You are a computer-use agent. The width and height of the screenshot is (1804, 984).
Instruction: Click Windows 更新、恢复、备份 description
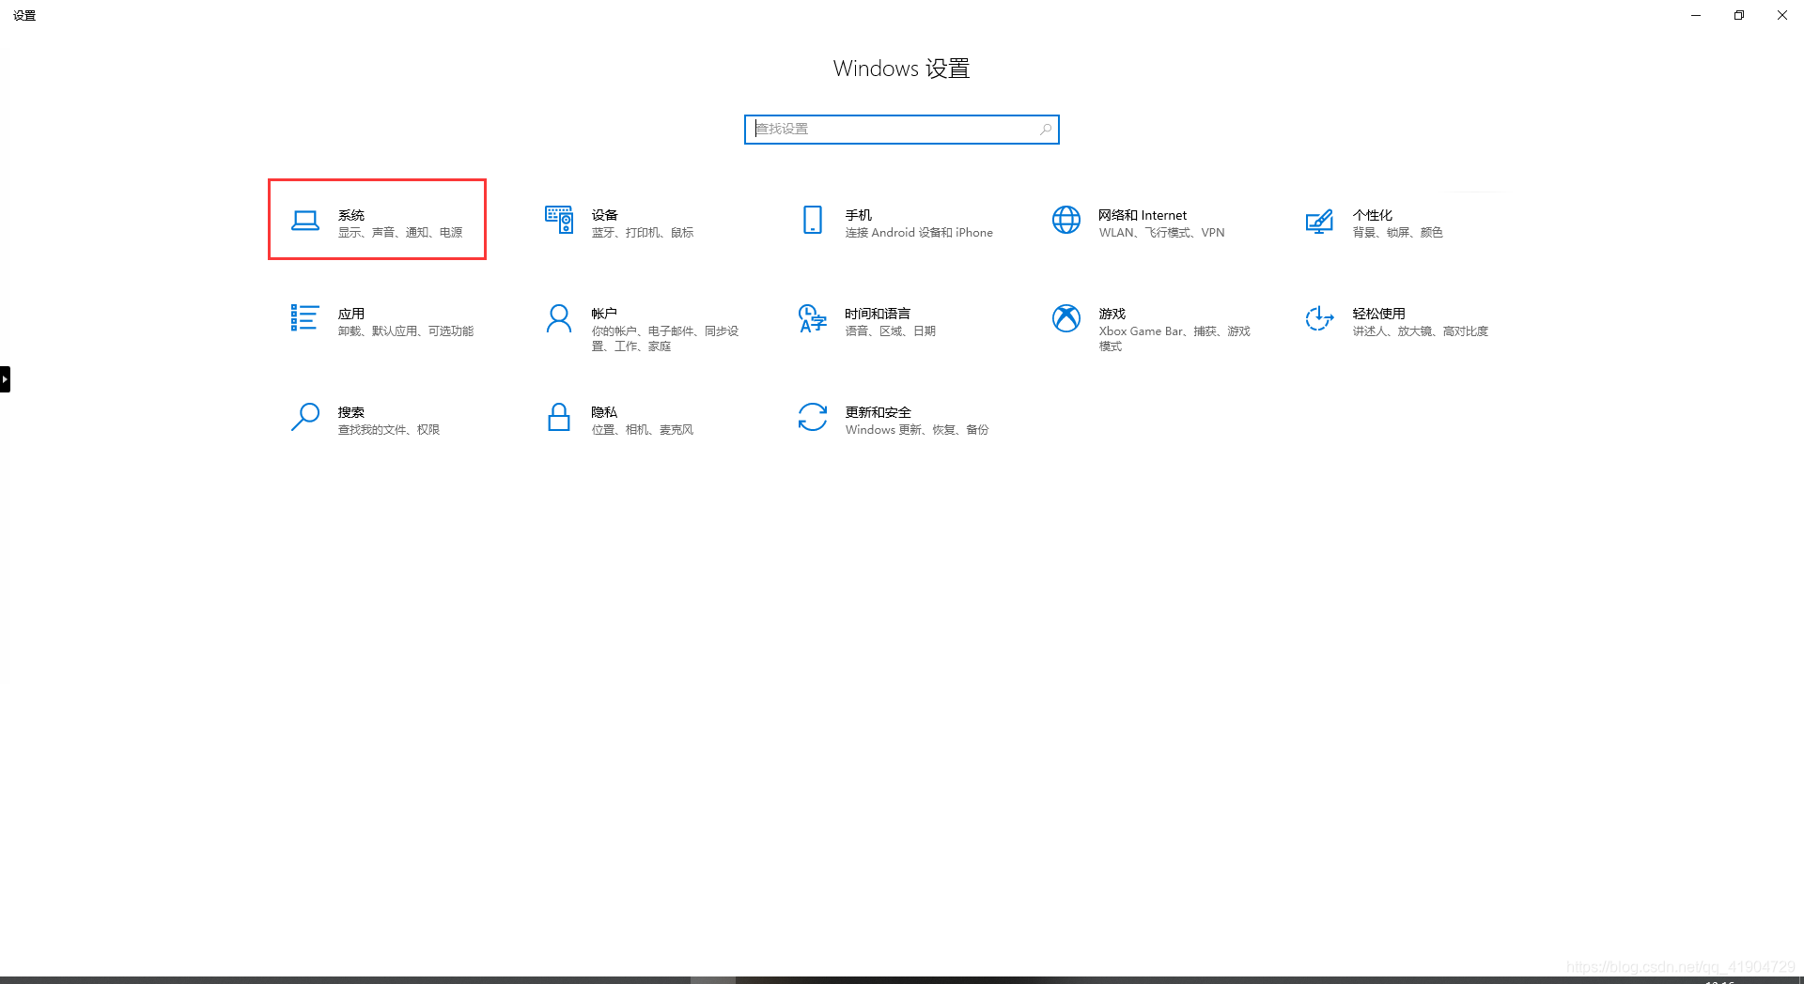click(917, 430)
